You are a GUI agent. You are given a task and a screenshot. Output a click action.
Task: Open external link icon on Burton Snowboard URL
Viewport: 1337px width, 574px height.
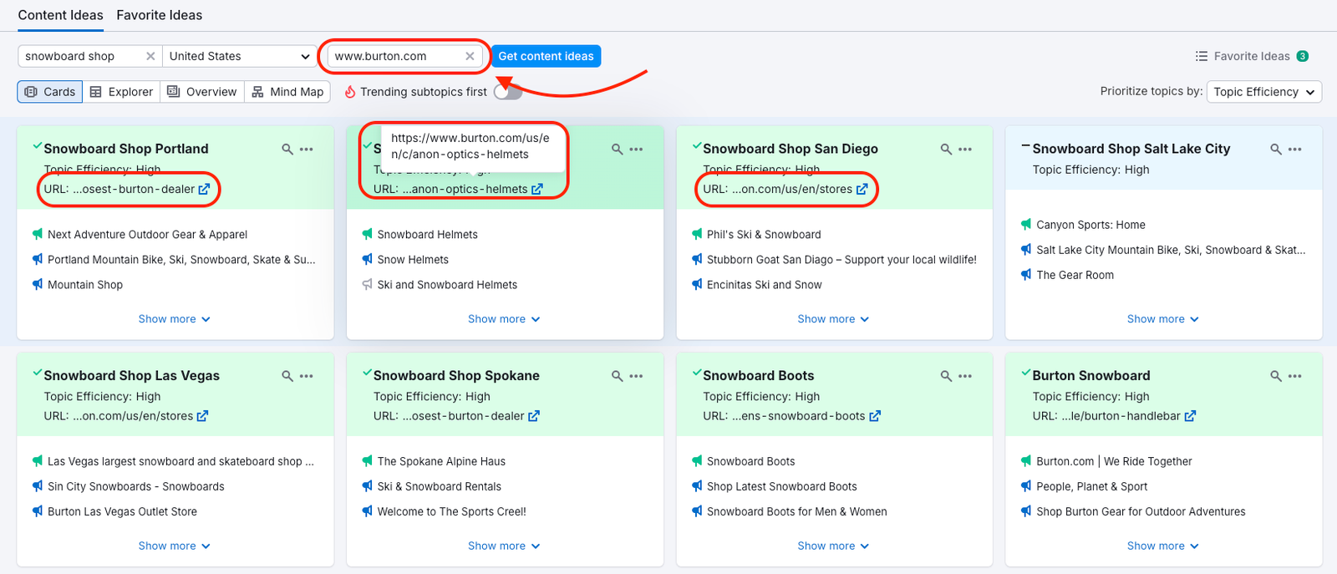[x=1190, y=416]
